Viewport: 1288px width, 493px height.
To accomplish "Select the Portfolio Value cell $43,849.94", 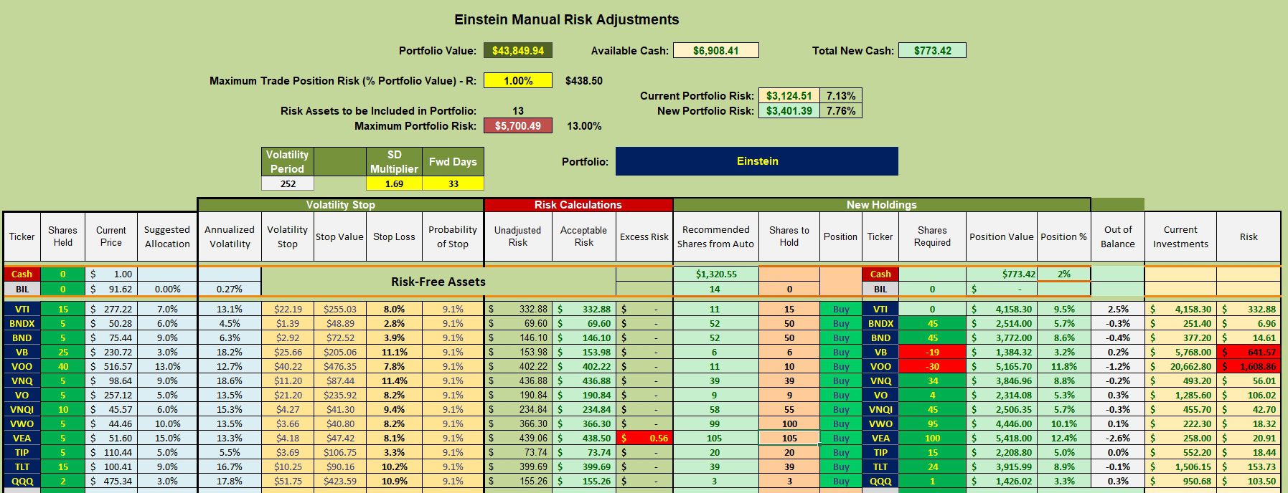I will point(517,51).
